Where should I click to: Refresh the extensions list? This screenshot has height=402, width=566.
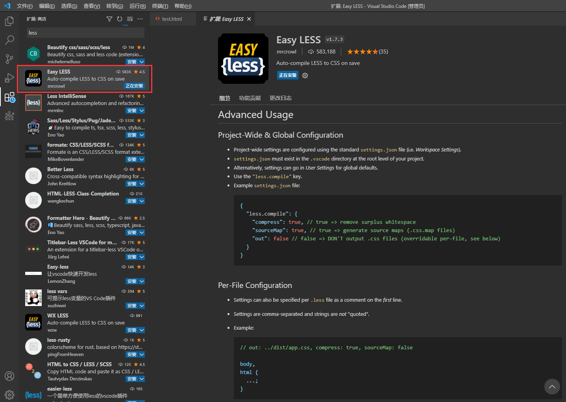(x=120, y=19)
